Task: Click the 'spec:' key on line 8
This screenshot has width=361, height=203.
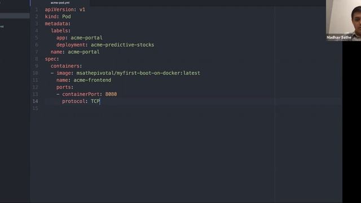Action: 52,59
